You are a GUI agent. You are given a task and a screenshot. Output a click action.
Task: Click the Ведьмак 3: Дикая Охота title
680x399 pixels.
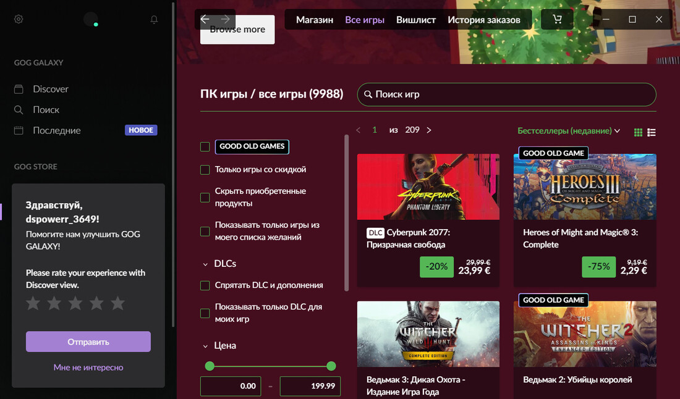point(415,385)
